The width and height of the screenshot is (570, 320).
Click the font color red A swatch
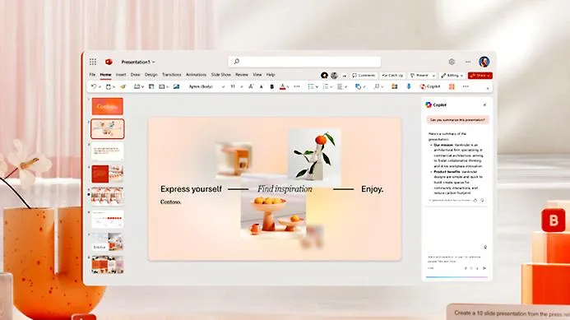coord(282,86)
